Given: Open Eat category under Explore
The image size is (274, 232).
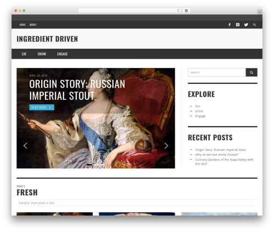Looking at the screenshot, I should click(x=197, y=106).
